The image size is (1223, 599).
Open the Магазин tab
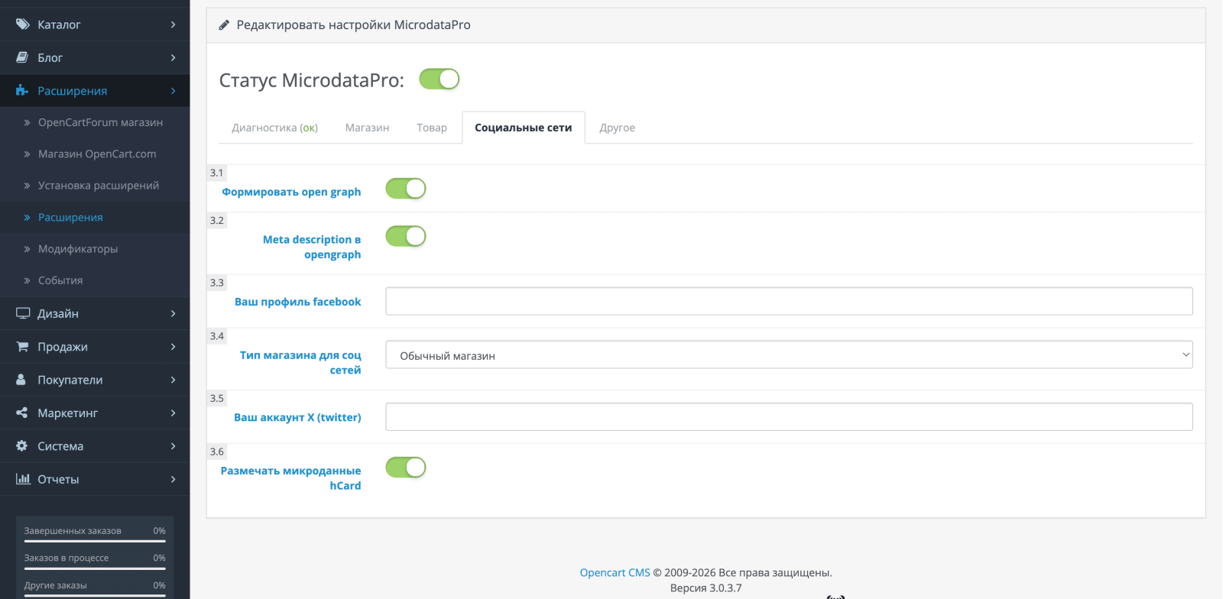coord(367,128)
